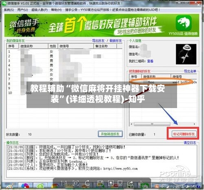Select the 8oo entry in deleted-friends list
Viewport: 204px width, 190px height.
click(x=163, y=82)
